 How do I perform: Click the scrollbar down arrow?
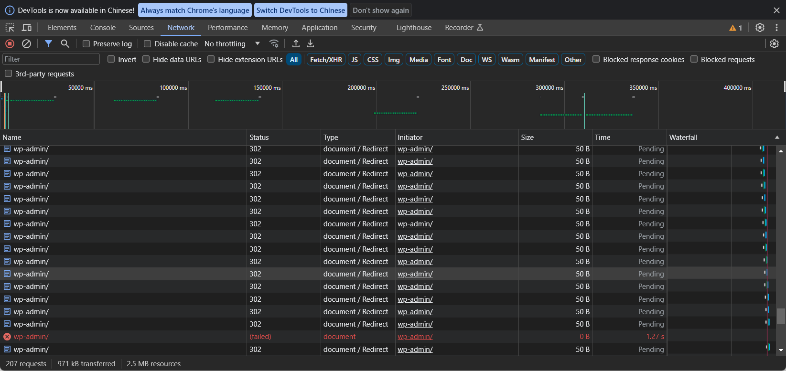coord(781,350)
